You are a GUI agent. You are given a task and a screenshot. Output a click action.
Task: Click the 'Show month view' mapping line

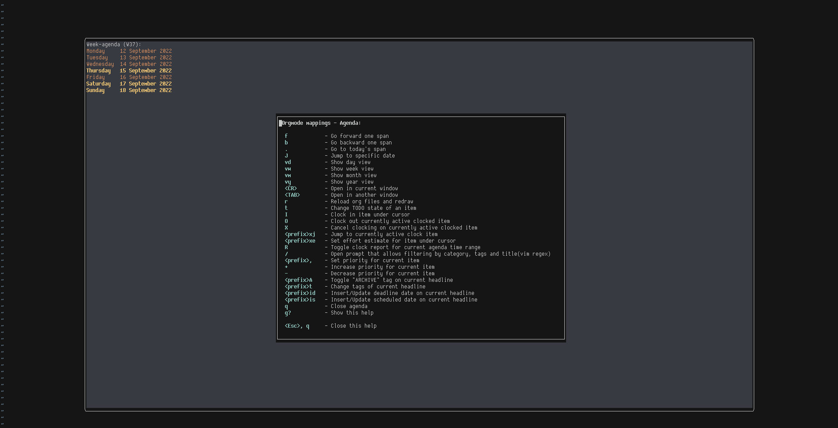pos(330,175)
